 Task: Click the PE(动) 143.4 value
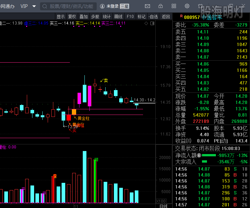click(241, 141)
